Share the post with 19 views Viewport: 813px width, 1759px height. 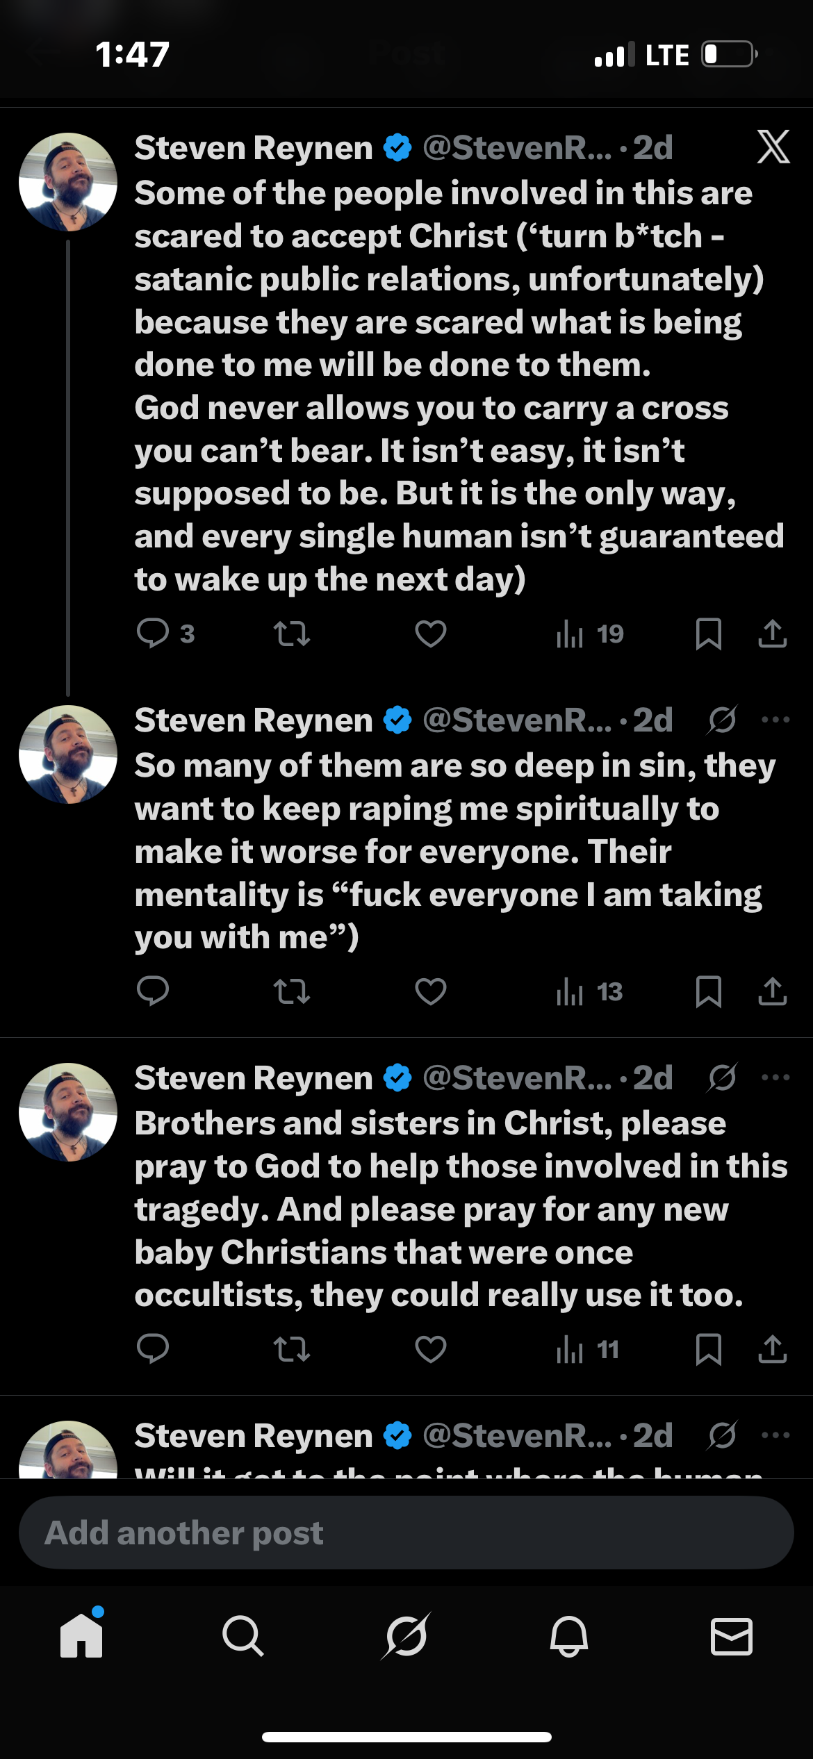coord(772,634)
